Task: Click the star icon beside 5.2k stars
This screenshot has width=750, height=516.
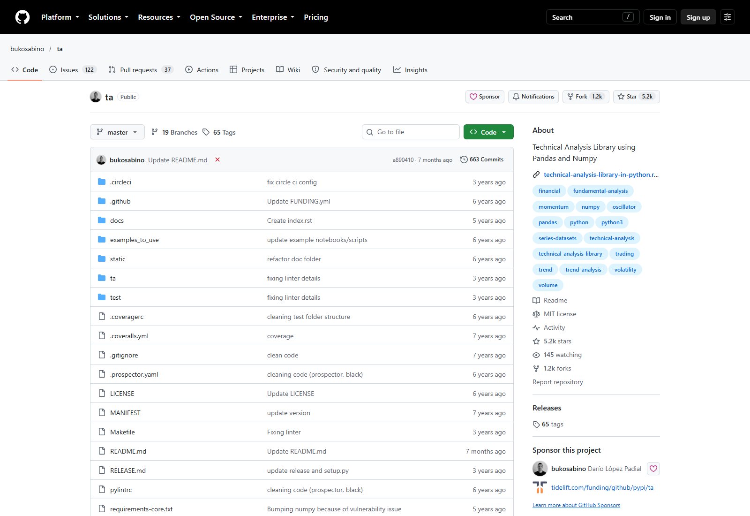Action: [x=536, y=341]
